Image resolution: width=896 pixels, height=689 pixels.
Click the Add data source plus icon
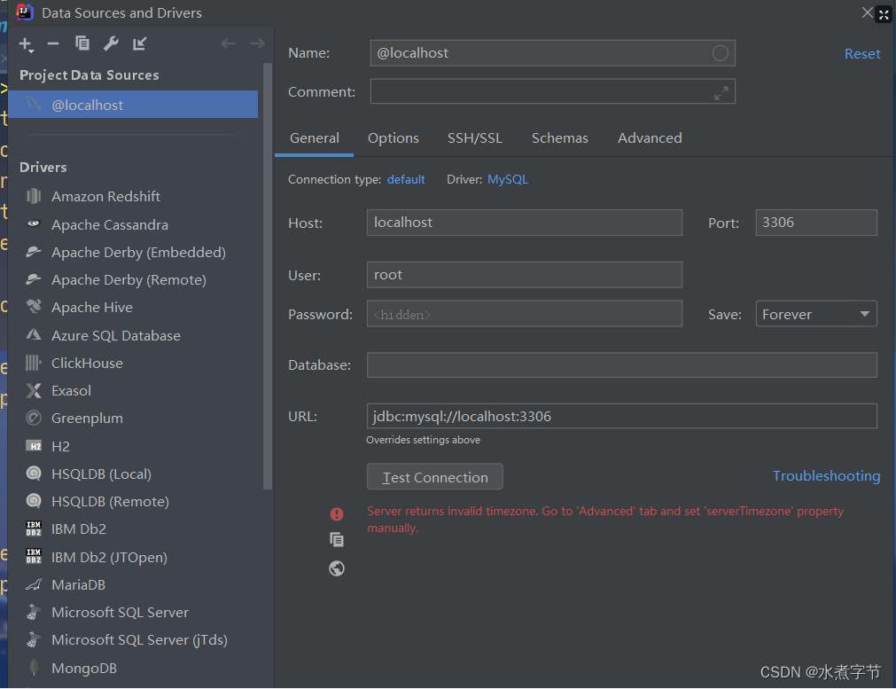(x=23, y=43)
